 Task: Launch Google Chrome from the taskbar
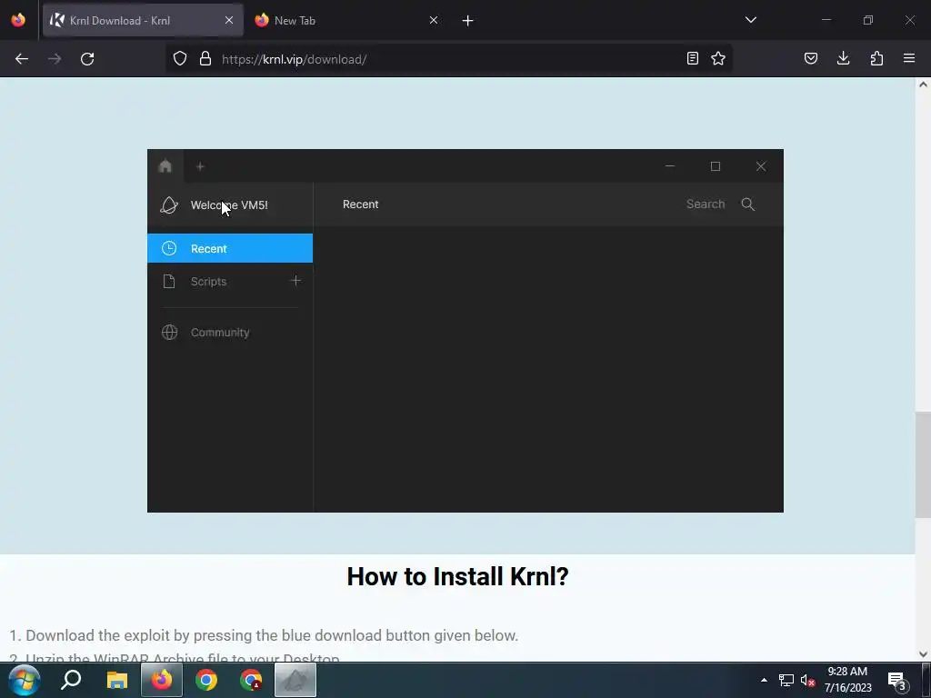point(206,680)
